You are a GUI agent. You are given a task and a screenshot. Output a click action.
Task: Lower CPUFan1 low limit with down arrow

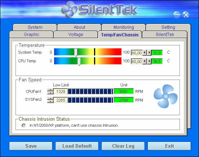pyautogui.click(x=50, y=93)
